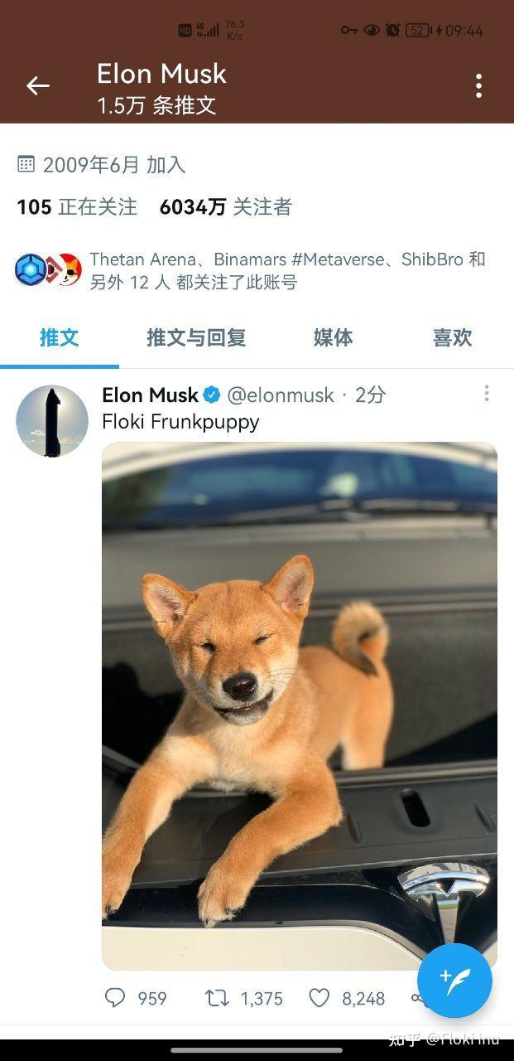Like the tweet with heart icon
Viewport: 514px width, 1061px height.
[319, 998]
